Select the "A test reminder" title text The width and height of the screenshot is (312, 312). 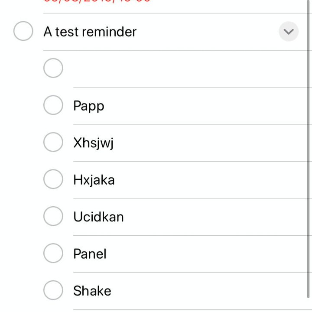[90, 32]
